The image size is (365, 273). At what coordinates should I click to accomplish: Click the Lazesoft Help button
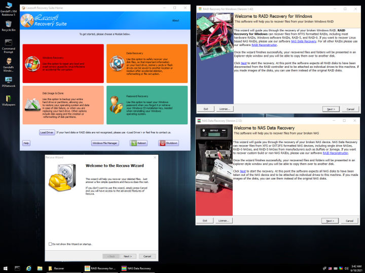pos(26,143)
